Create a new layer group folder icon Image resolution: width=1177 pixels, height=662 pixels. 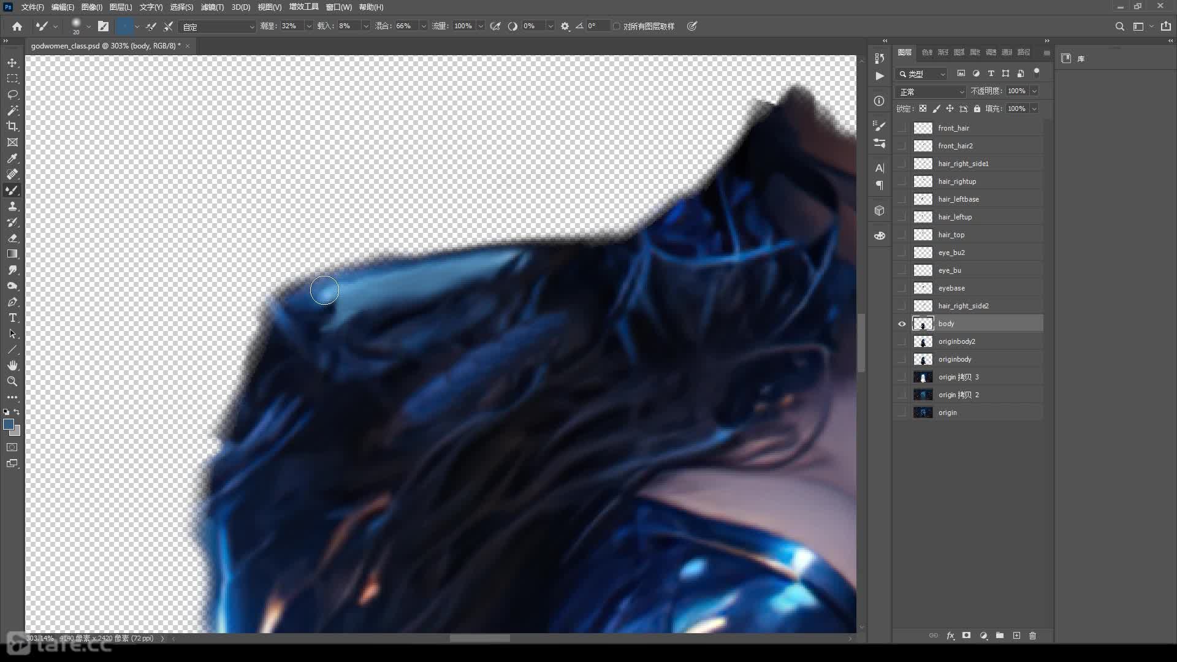pyautogui.click(x=1000, y=636)
